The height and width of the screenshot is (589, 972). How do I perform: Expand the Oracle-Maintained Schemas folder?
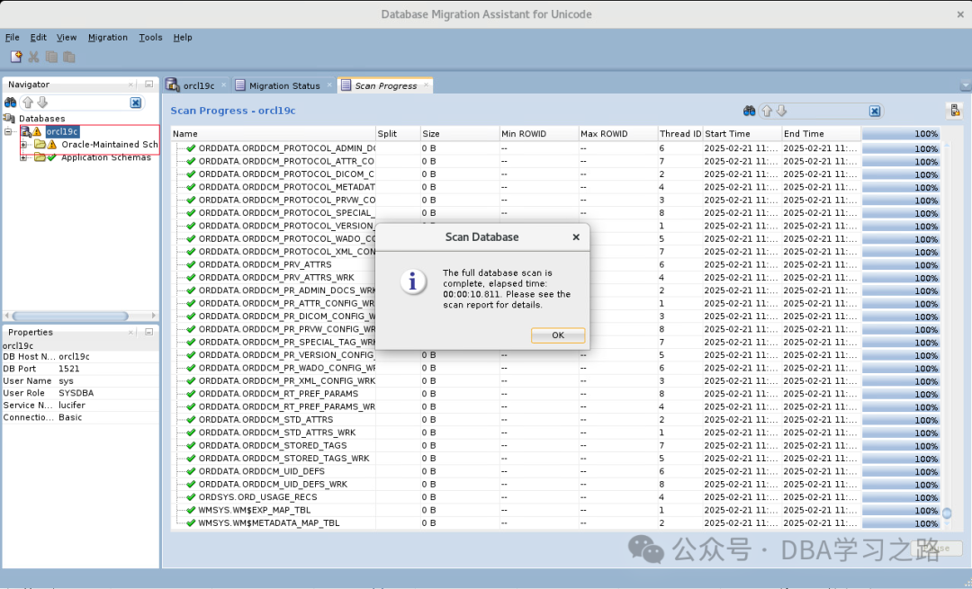click(x=23, y=144)
